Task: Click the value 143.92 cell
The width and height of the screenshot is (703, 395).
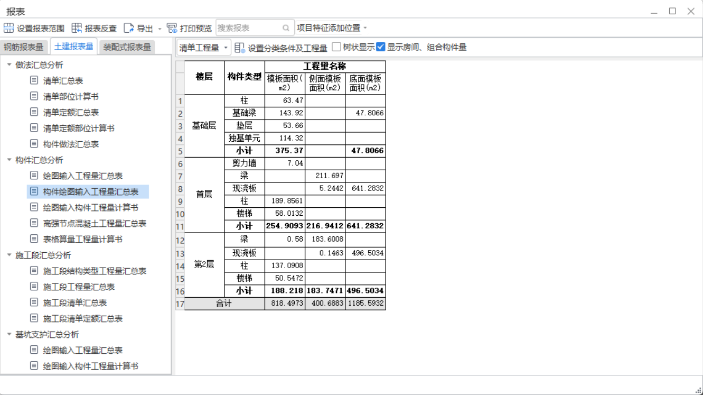Action: coord(285,113)
